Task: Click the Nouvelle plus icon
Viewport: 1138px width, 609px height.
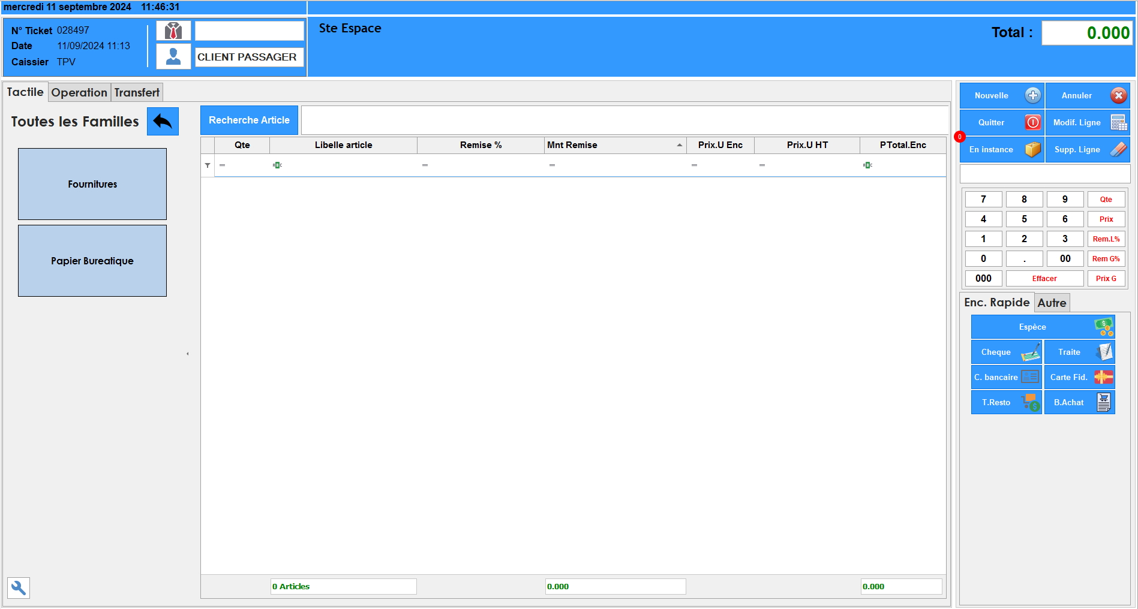Action: click(x=1033, y=95)
